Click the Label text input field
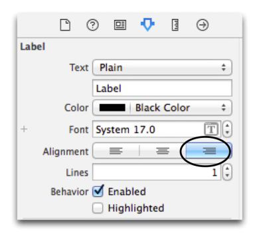 point(162,88)
